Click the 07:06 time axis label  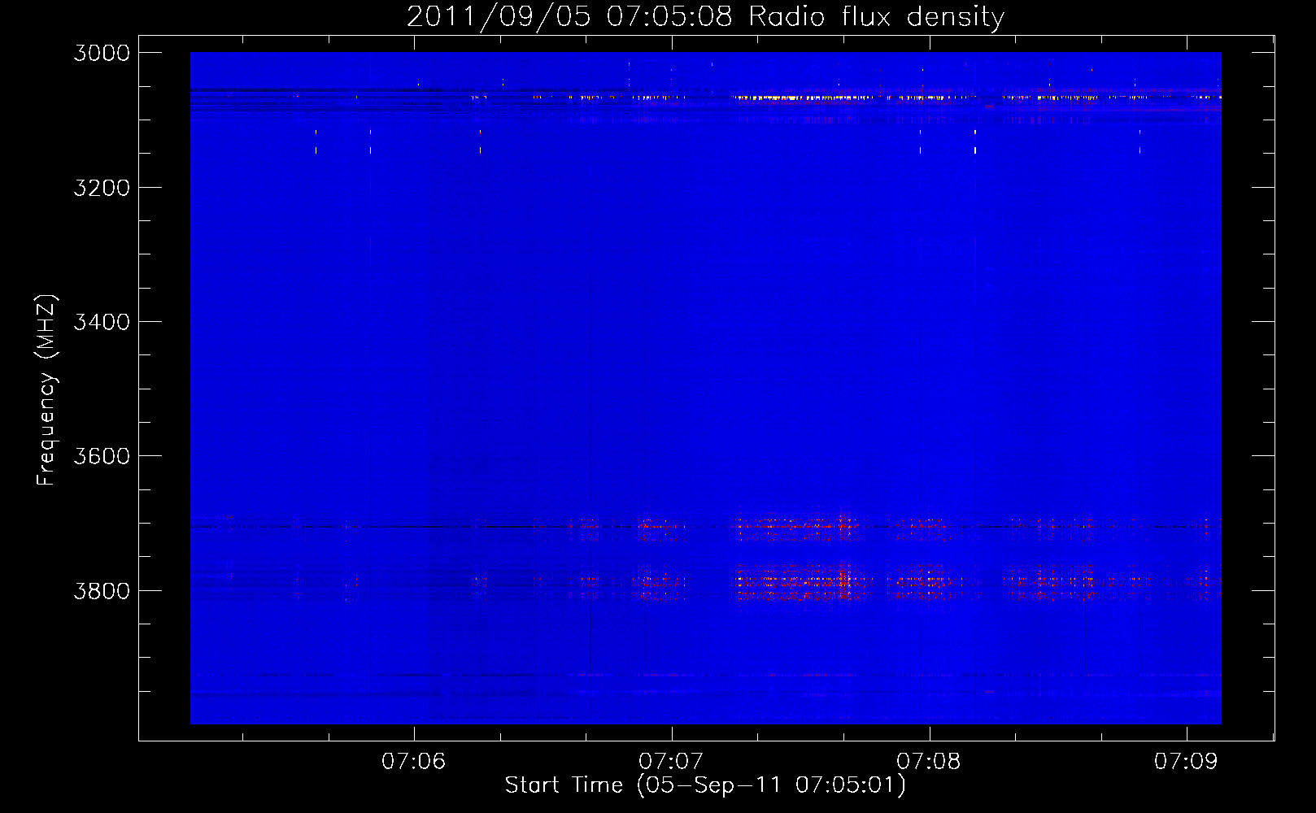point(414,762)
